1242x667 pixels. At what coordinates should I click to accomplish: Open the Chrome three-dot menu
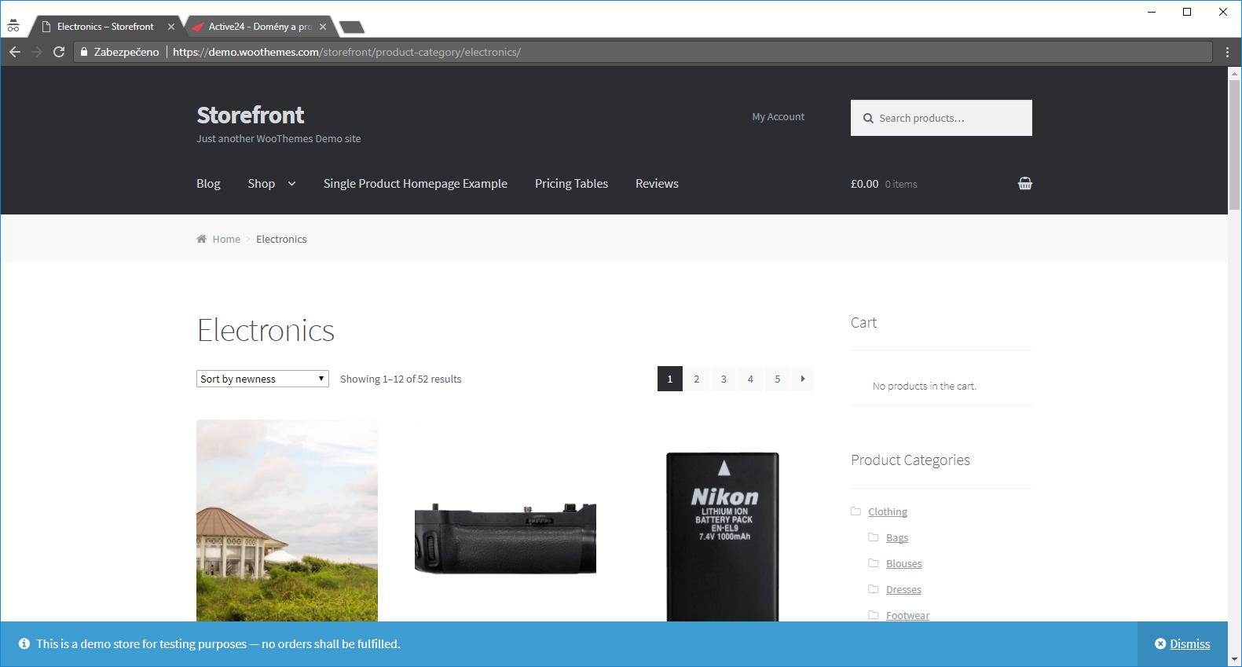click(1227, 52)
